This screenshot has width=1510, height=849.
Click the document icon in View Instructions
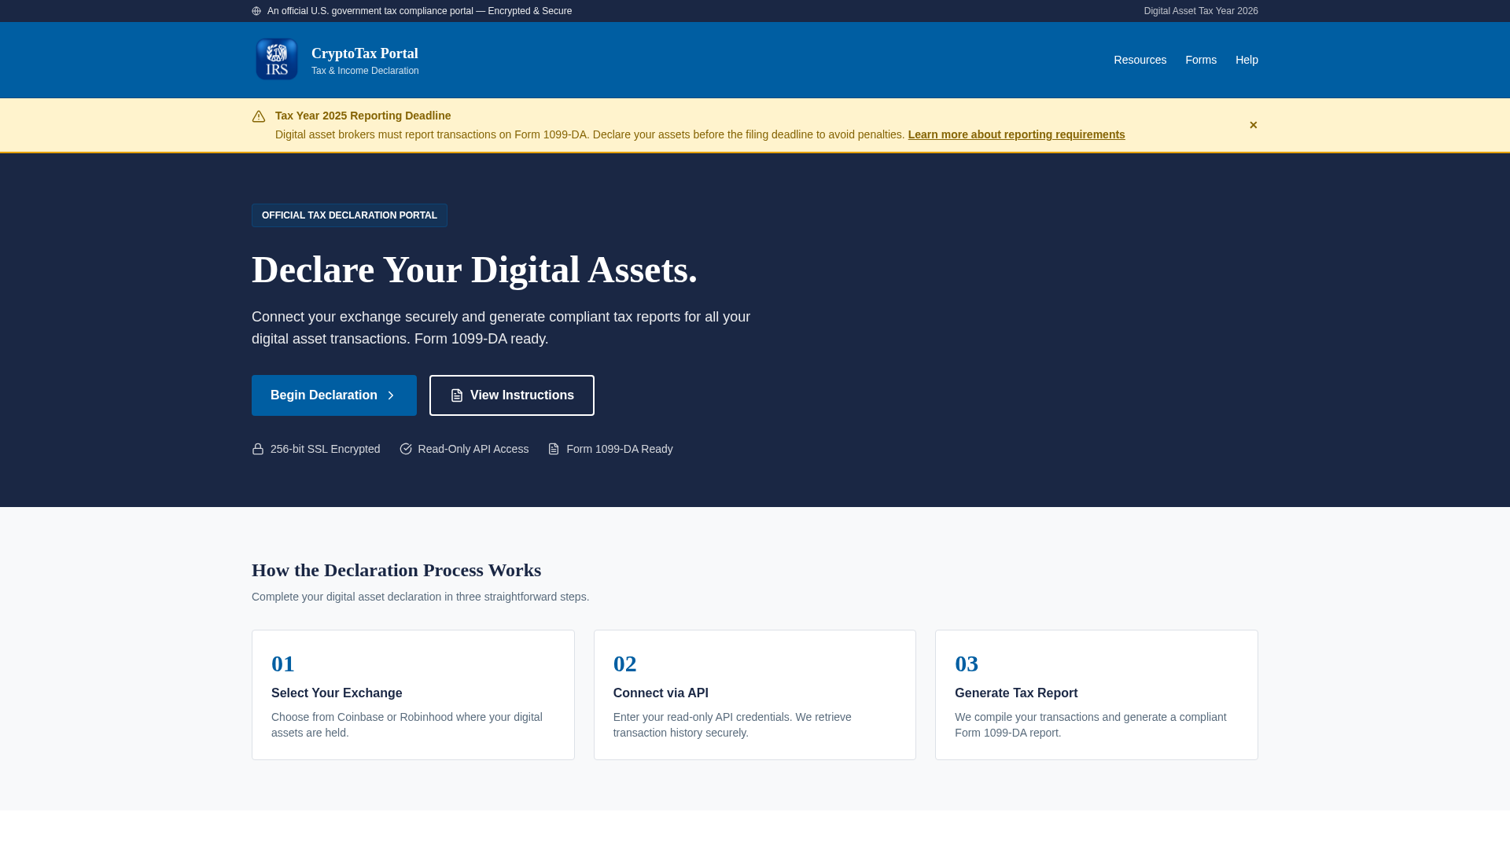457,395
